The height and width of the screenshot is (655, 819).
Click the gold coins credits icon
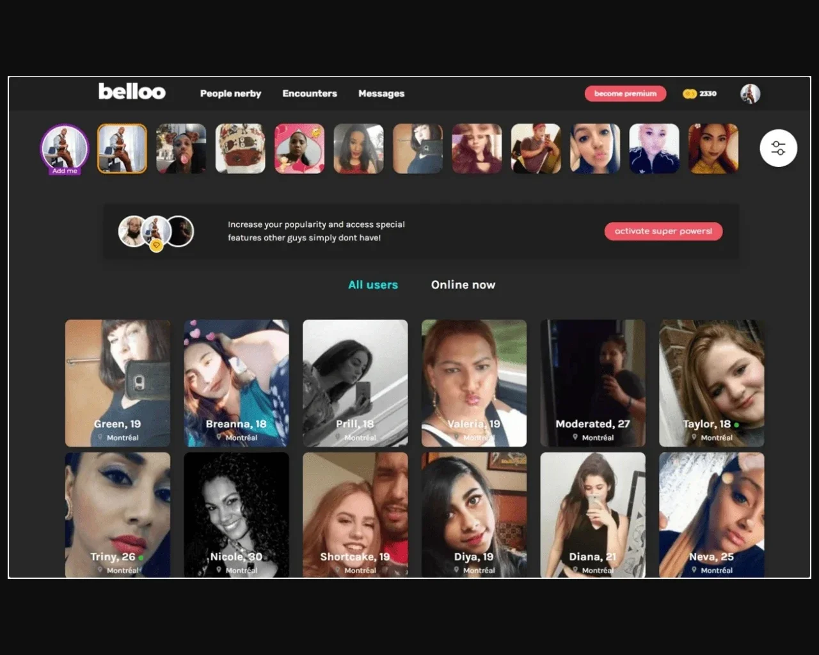pyautogui.click(x=690, y=94)
